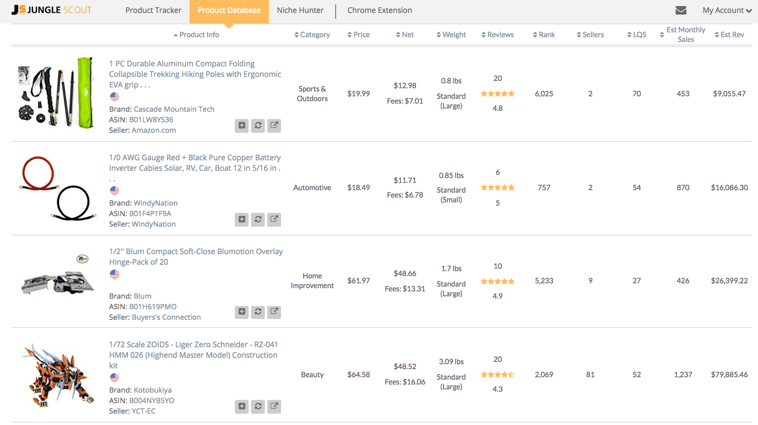Add WindyNation battery cables to tracker
Viewport: 758px width, 425px height.
click(x=241, y=219)
